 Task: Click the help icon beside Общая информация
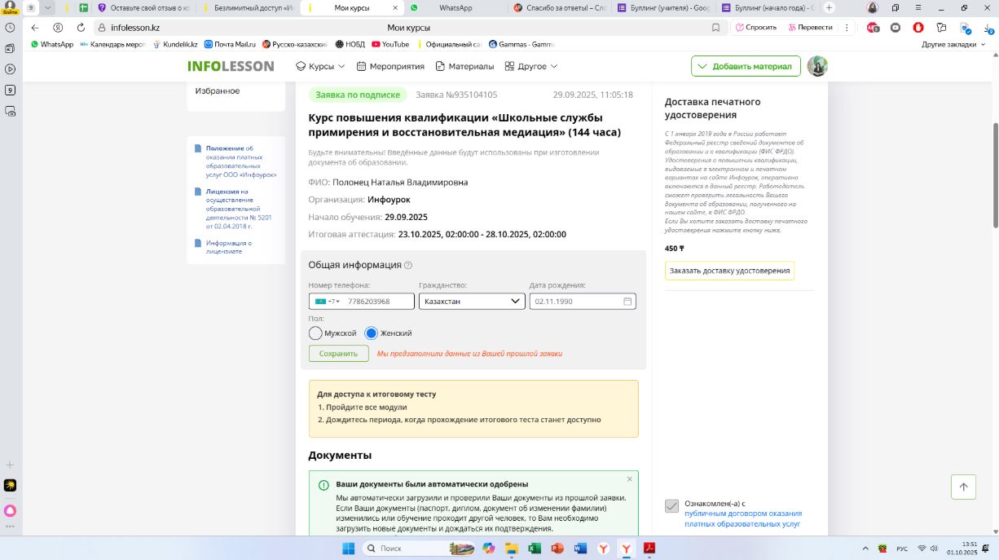point(408,265)
